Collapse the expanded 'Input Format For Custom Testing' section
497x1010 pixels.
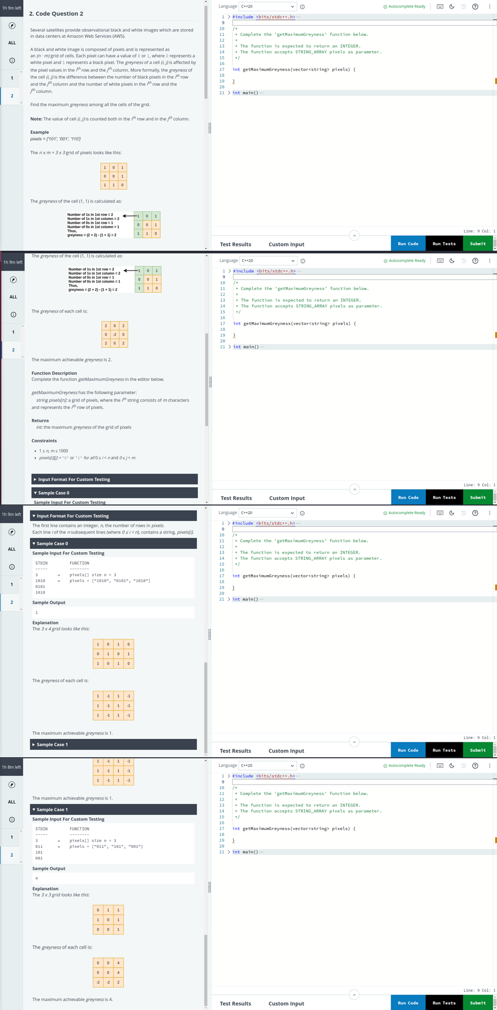113,516
